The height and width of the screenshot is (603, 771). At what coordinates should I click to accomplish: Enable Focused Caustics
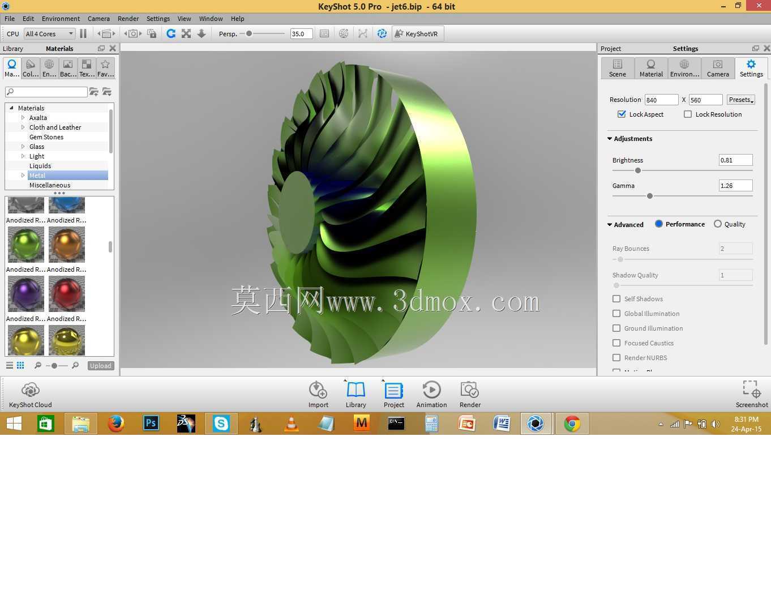(616, 343)
